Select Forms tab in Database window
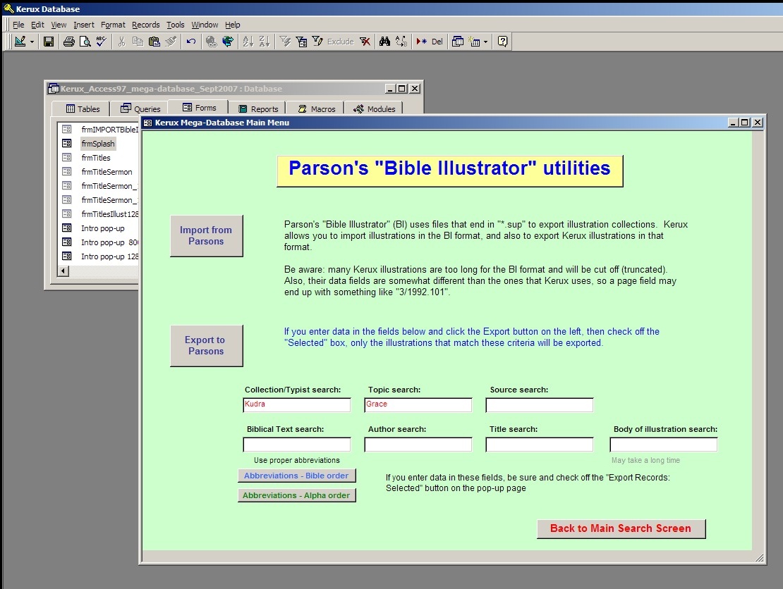The width and height of the screenshot is (783, 589). [199, 108]
